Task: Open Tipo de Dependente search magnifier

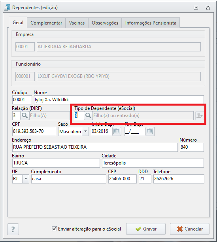Action: [x=88, y=115]
